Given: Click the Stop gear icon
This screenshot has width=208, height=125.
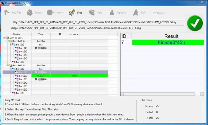Looking at the screenshot, I should (72, 12).
